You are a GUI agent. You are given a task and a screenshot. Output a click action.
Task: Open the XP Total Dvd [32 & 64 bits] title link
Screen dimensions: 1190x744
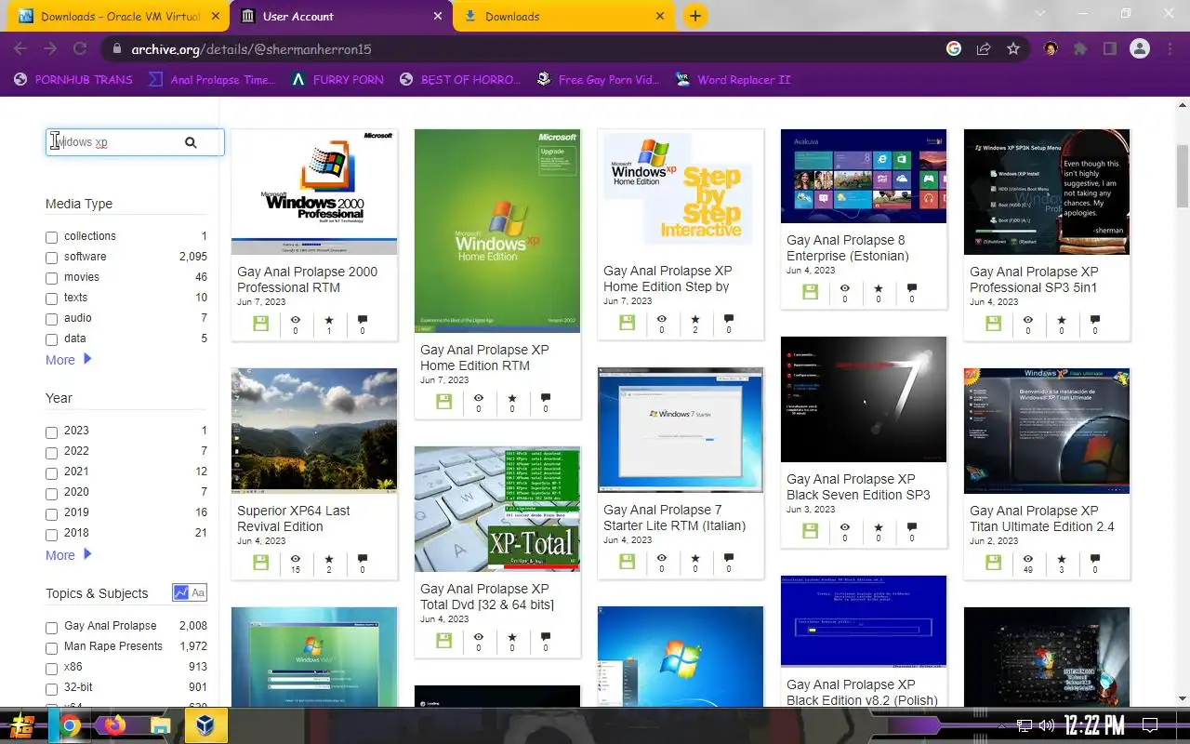[x=487, y=596]
